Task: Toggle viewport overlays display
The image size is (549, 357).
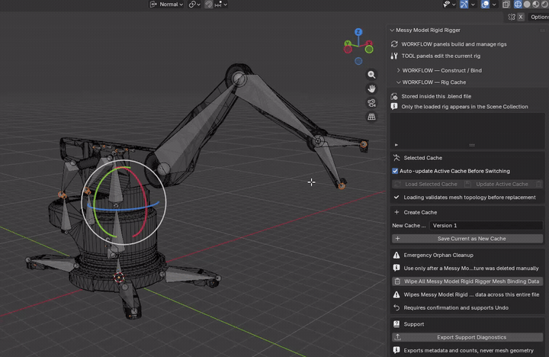Action: tap(485, 5)
